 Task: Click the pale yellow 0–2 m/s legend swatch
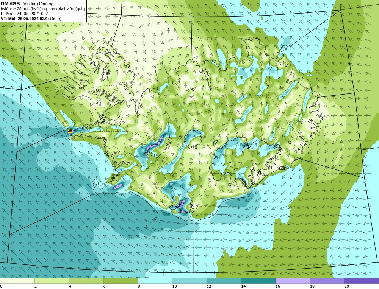(17, 281)
